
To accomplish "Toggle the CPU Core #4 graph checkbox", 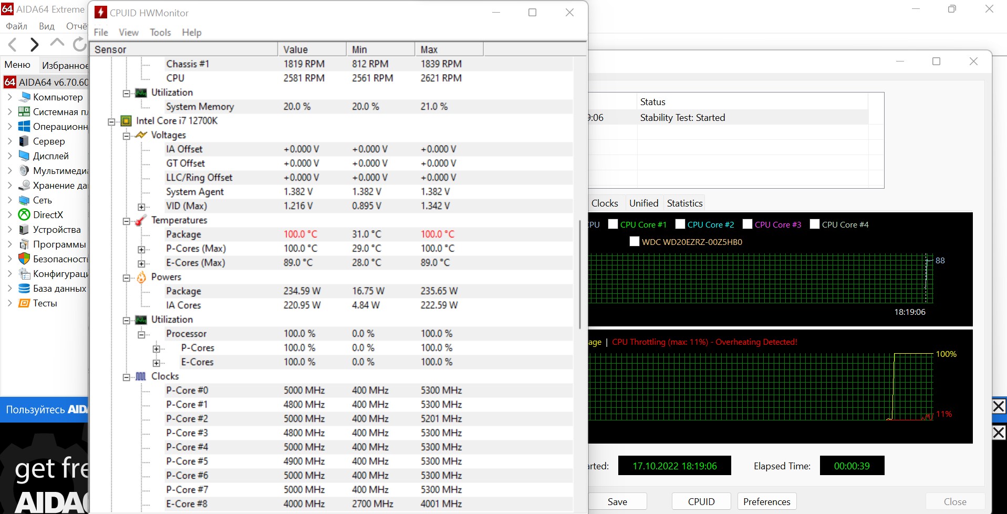I will (815, 224).
